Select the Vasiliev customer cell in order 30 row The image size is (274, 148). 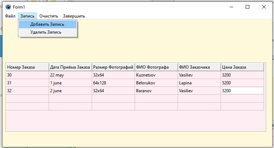click(x=200, y=75)
